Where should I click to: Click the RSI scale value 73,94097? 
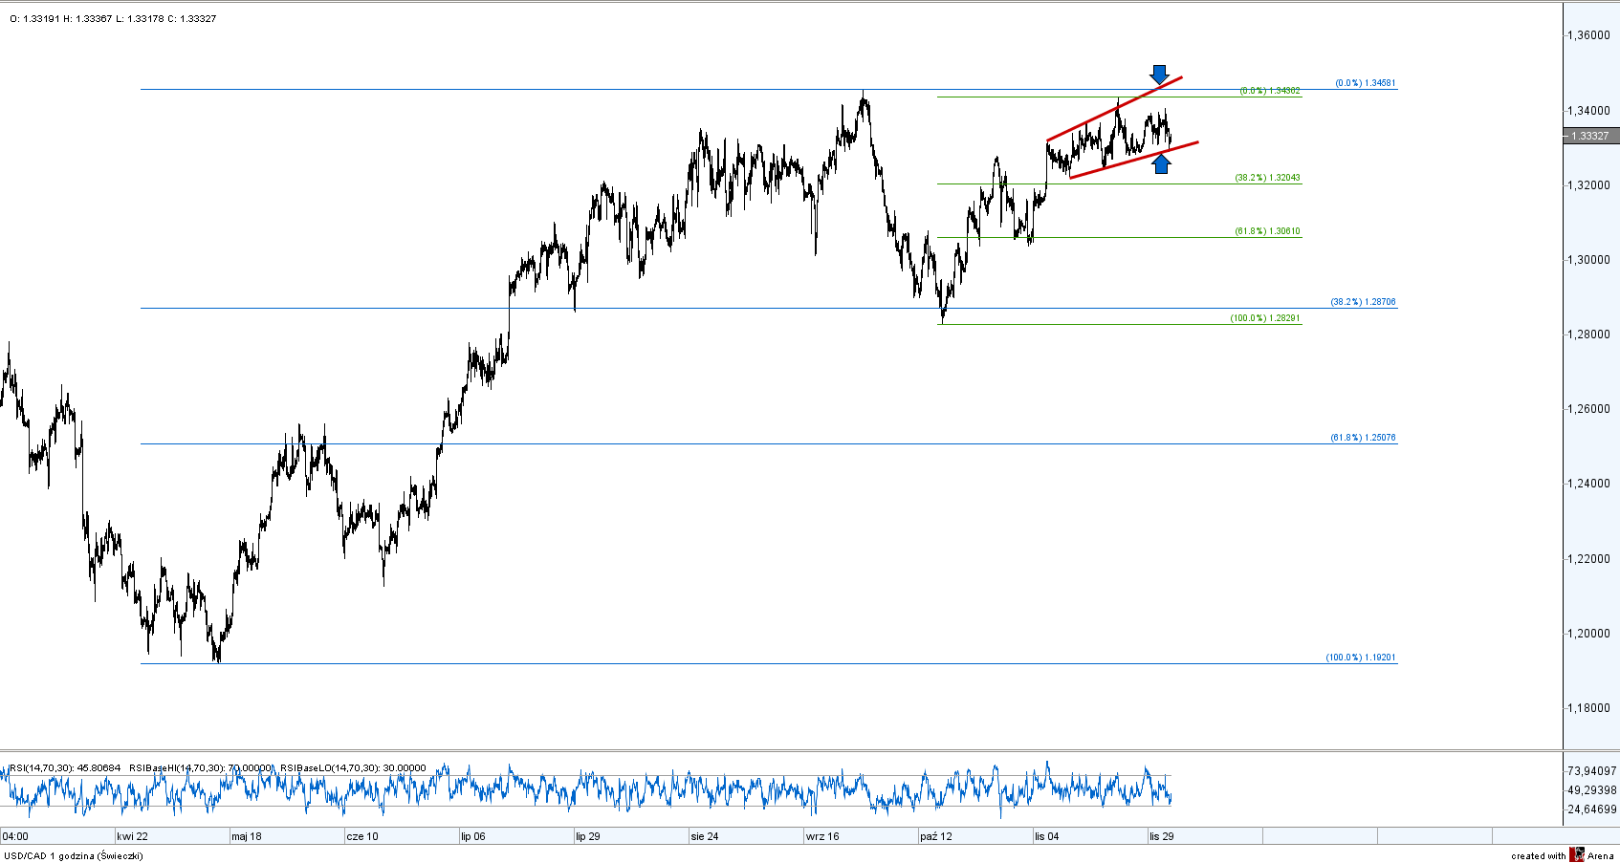coord(1592,771)
